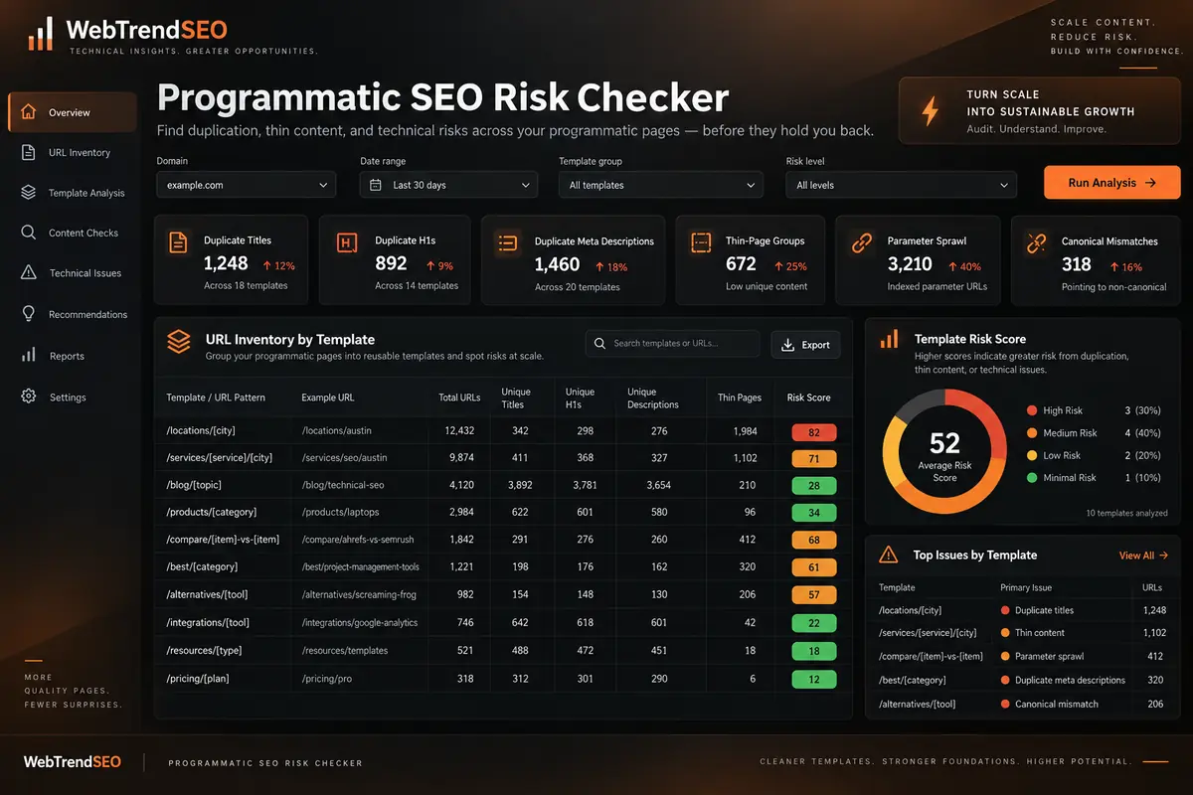Click the lightning bolt icon in banner
The width and height of the screenshot is (1193, 795).
pyautogui.click(x=931, y=111)
